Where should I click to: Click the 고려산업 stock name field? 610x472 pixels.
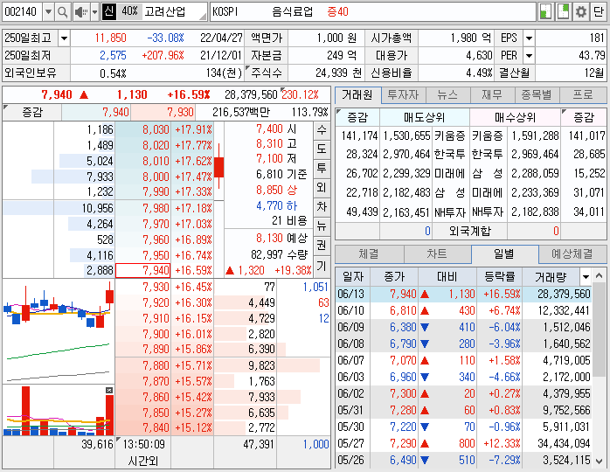(x=175, y=11)
